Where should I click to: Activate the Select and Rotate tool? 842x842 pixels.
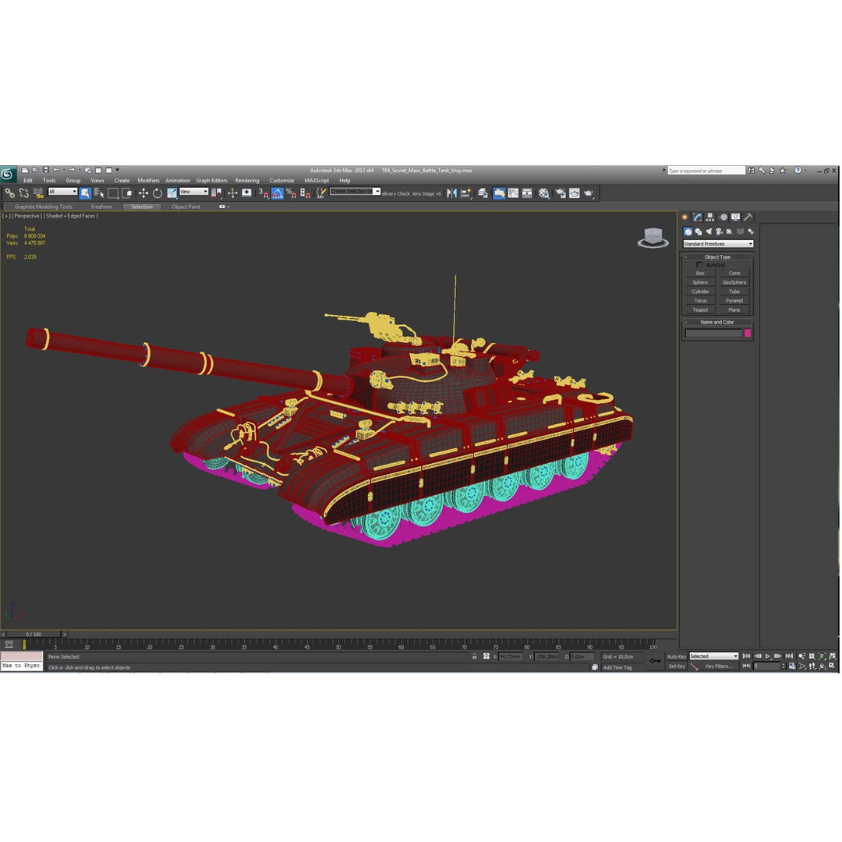tap(157, 193)
